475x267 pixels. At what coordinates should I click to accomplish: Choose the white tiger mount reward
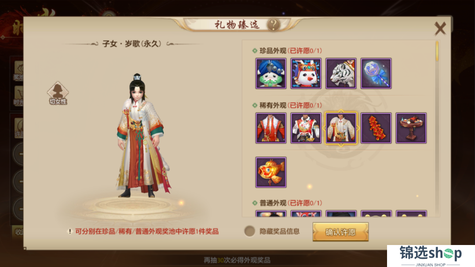point(341,73)
